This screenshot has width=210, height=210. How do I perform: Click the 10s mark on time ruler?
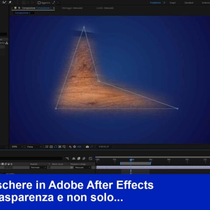(187, 160)
